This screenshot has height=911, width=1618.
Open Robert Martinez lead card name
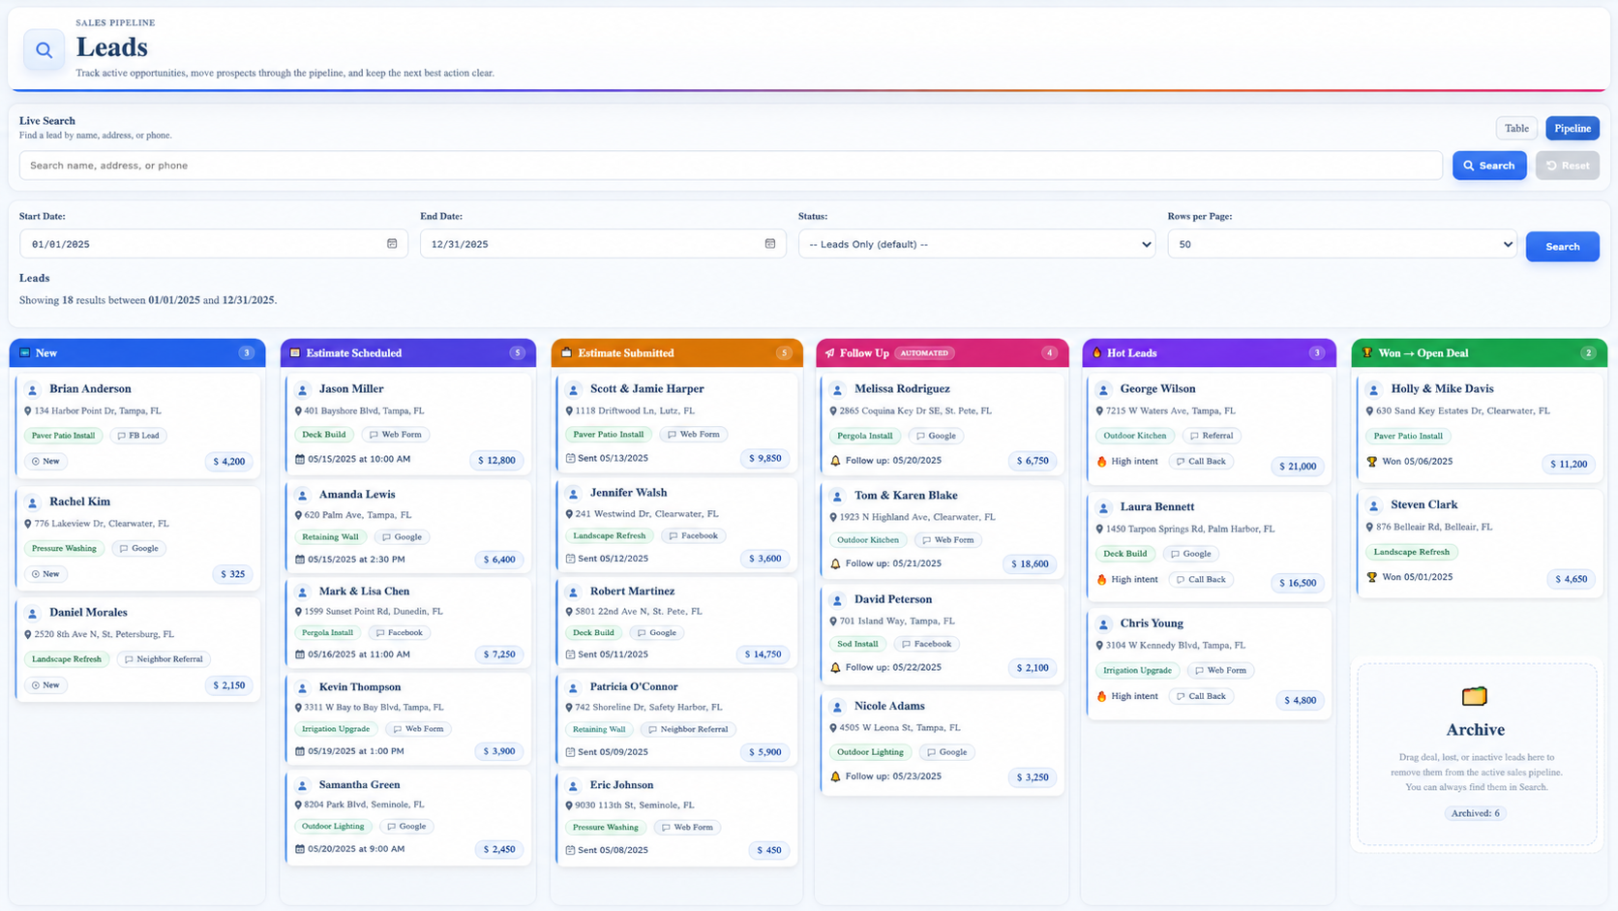coord(632,592)
